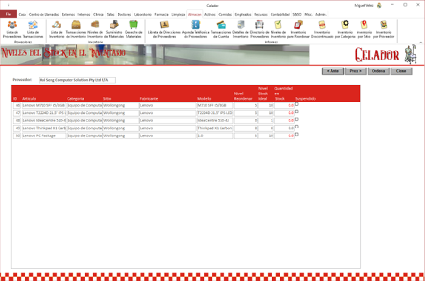425x281 pixels.
Task: Switch to the Contabilidad tab
Action: click(280, 14)
